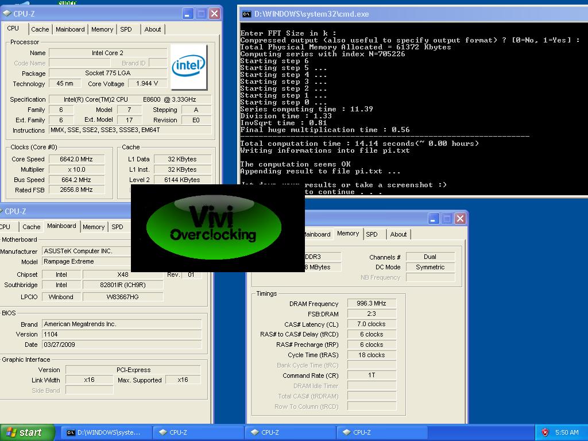The height and width of the screenshot is (441, 588).
Task: Select Memory tab in memory CPU-Z window
Action: click(348, 234)
